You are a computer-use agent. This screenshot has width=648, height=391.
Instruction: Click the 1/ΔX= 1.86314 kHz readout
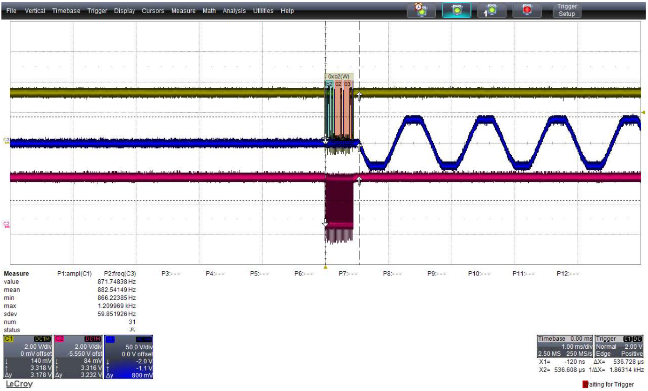616,370
